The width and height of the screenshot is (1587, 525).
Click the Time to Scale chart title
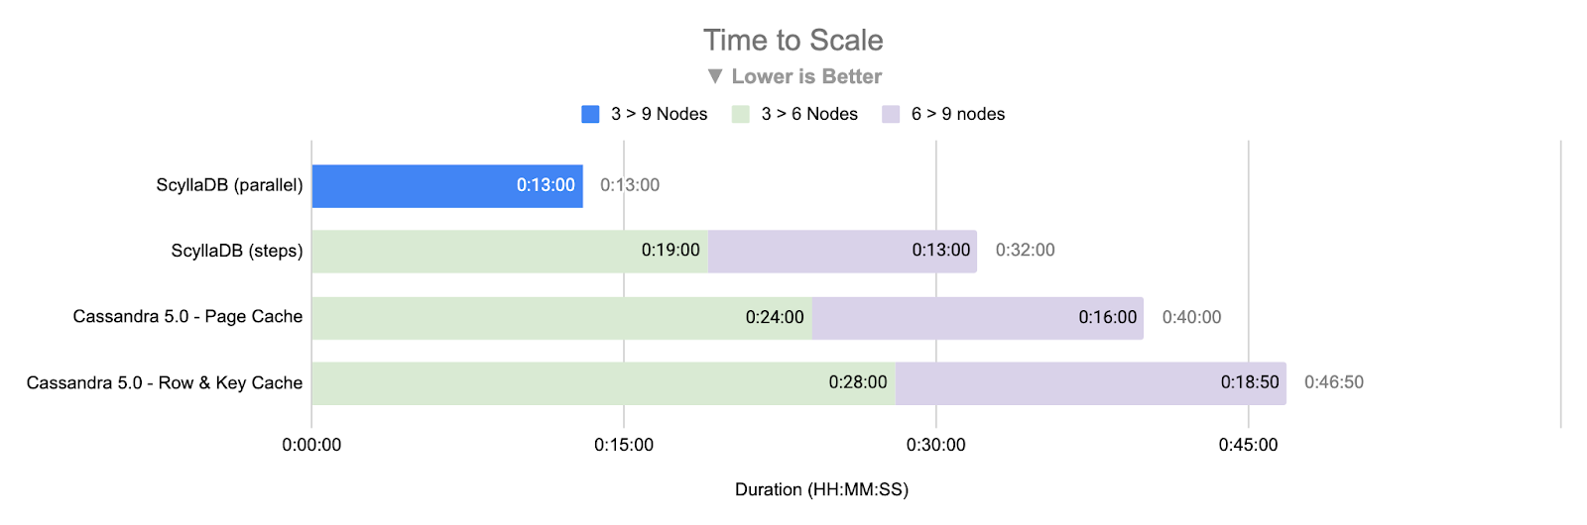click(793, 41)
